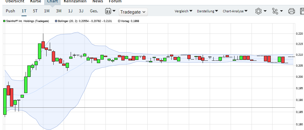The width and height of the screenshot is (304, 130).
Task: Switch chart to 3J range
Action: pyautogui.click(x=81, y=11)
